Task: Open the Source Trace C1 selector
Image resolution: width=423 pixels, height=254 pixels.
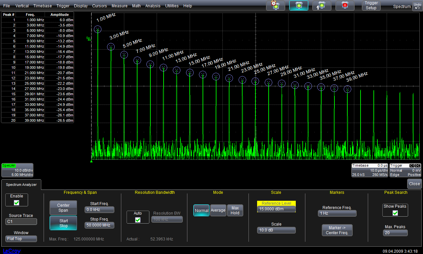Action: coord(21,222)
